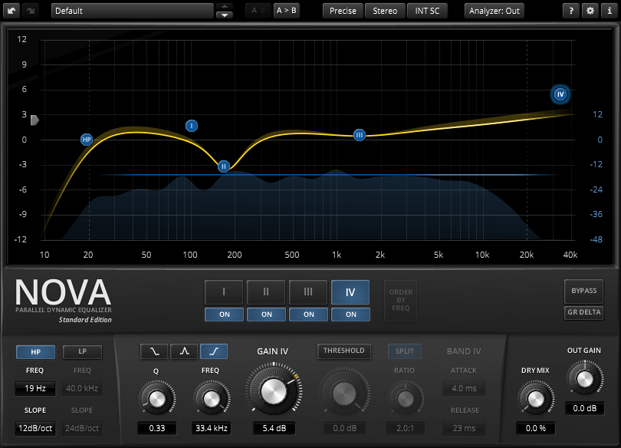Open the help question mark icon

[x=571, y=11]
